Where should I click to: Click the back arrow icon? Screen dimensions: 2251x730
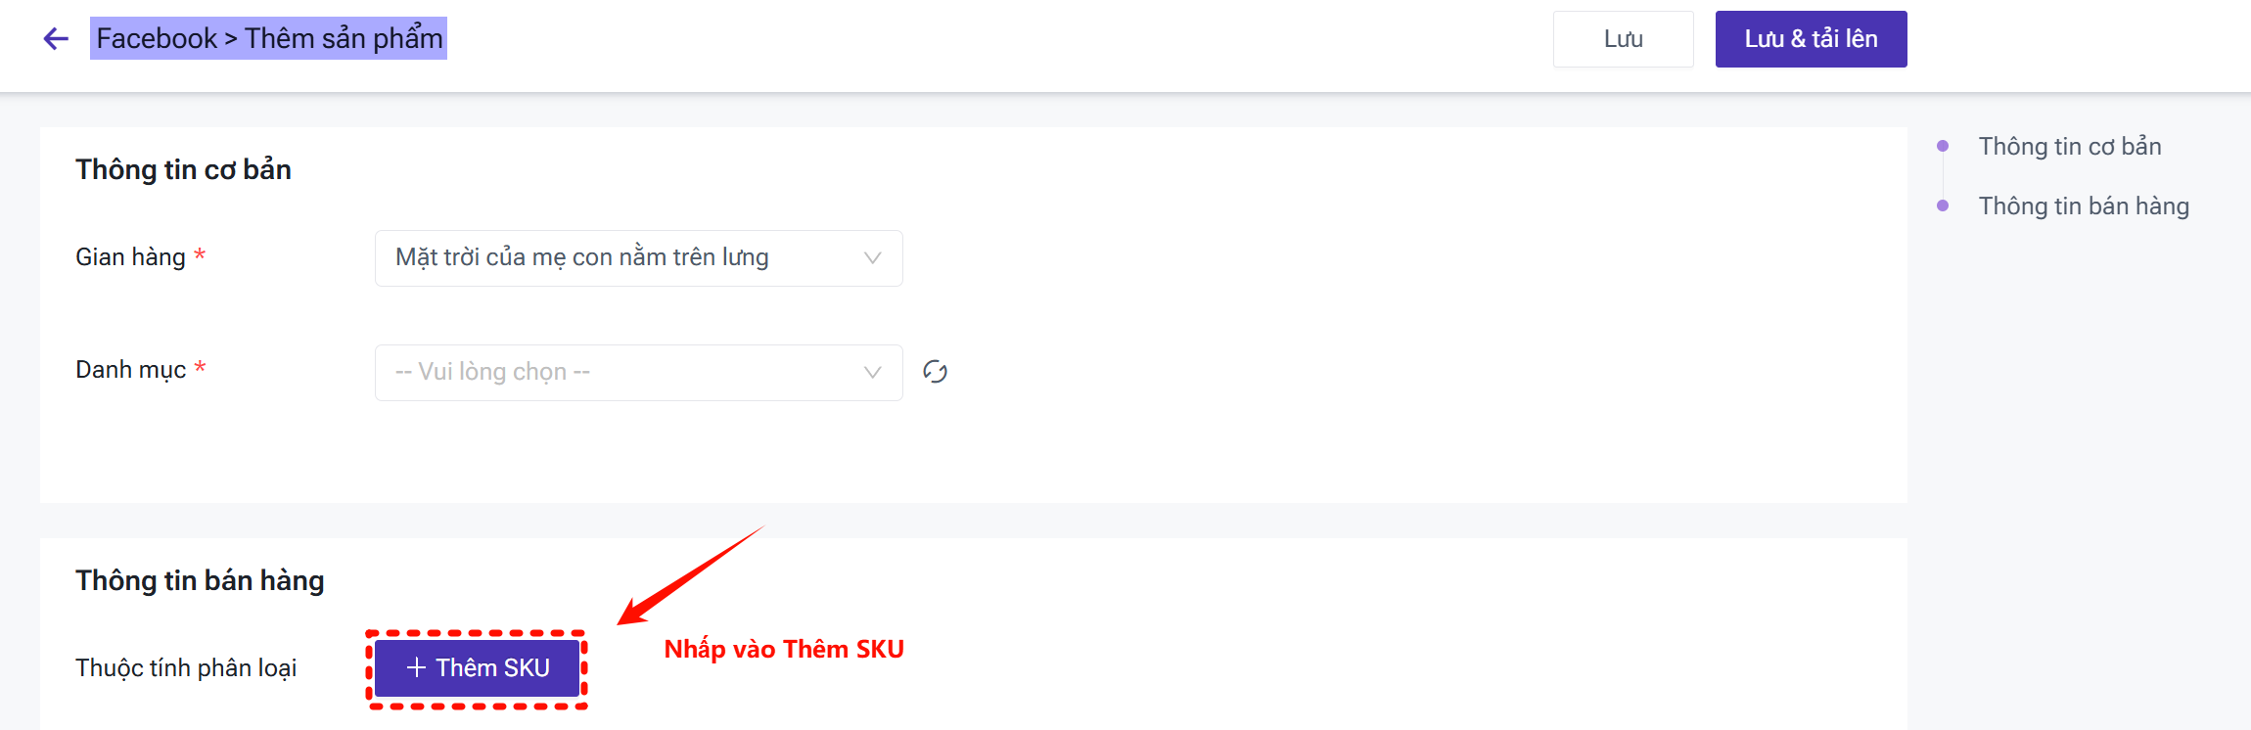[x=56, y=38]
